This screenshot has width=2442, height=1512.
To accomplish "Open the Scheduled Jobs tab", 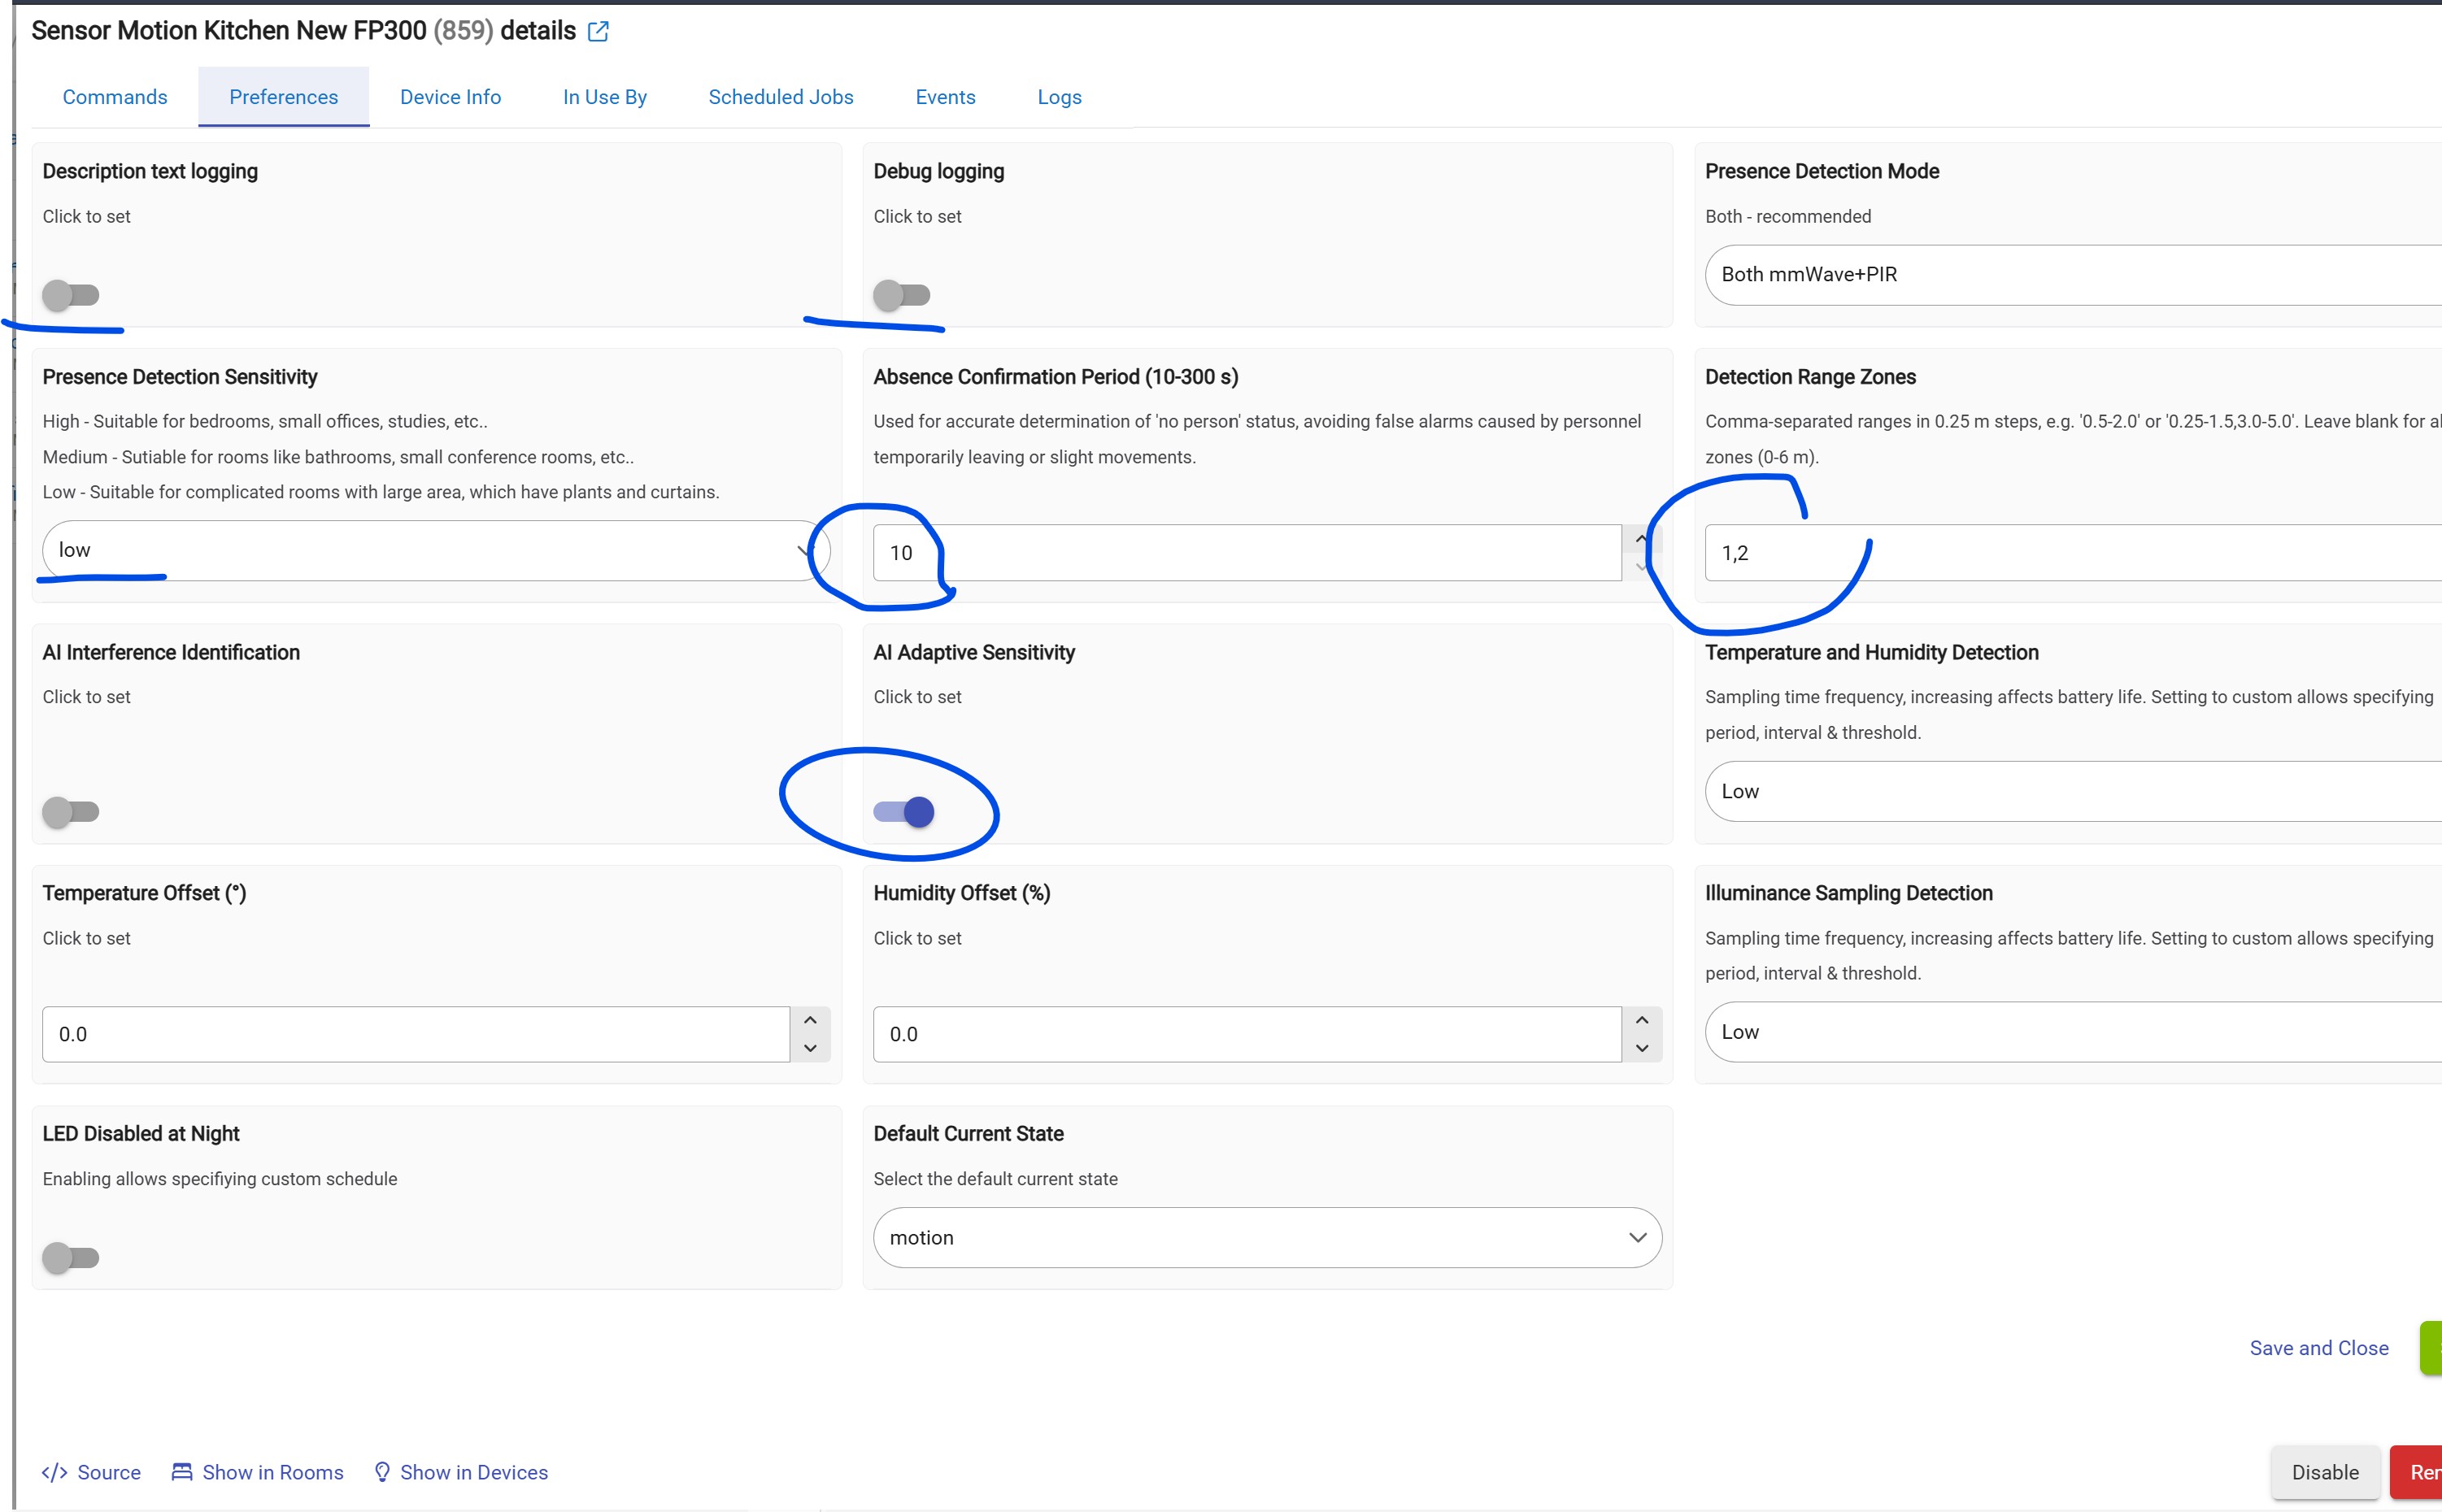I will pyautogui.click(x=781, y=97).
